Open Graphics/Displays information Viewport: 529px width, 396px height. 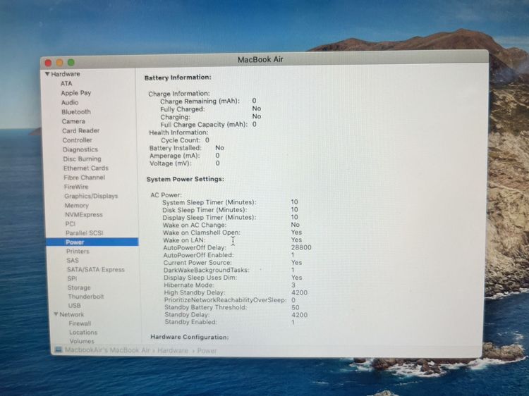91,196
